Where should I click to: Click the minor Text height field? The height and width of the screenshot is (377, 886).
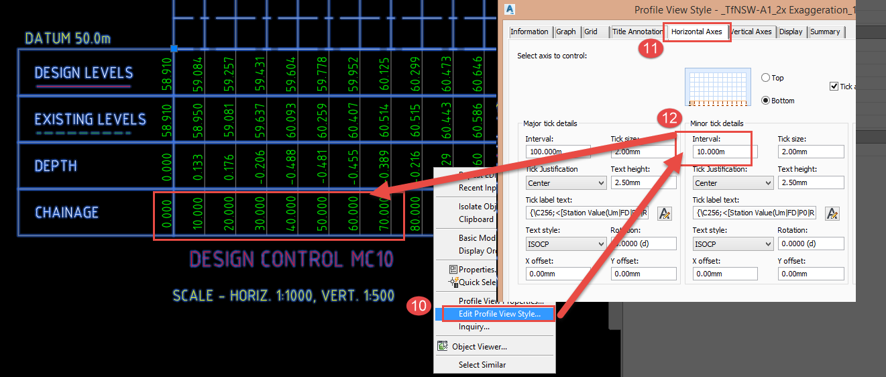[810, 182]
